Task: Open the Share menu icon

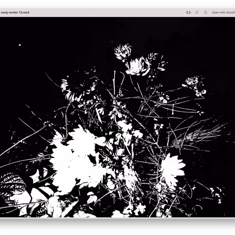Action: click(205, 13)
